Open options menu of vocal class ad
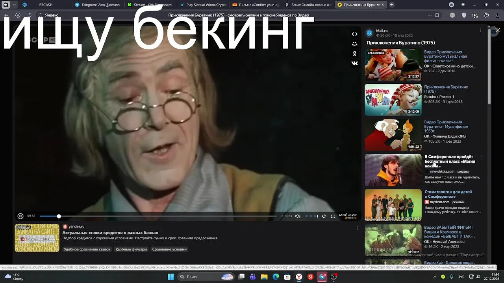 (481, 157)
